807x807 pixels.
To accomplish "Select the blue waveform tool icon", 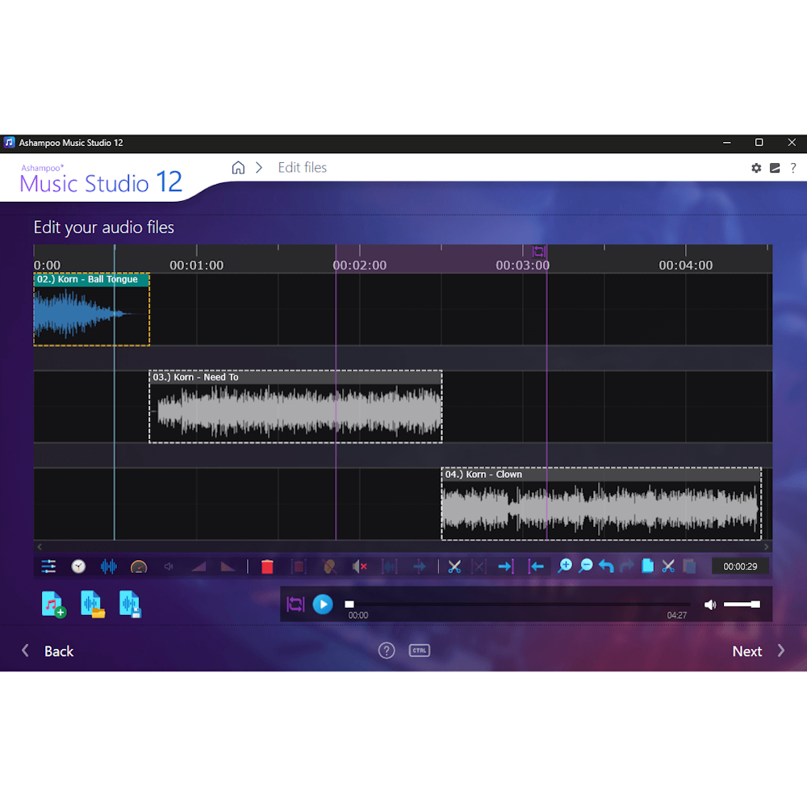I will point(109,567).
